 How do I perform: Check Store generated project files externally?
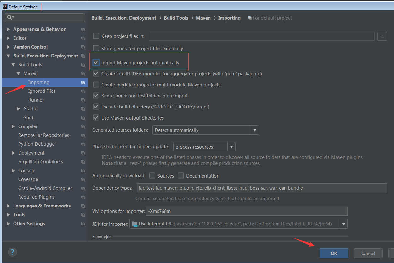[96, 48]
